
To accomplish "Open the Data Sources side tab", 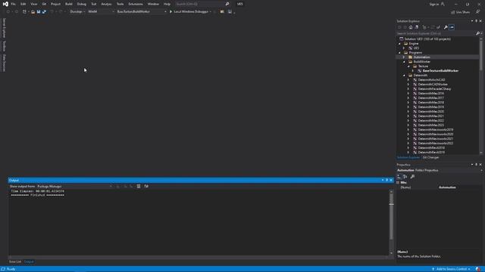I will (x=4, y=63).
